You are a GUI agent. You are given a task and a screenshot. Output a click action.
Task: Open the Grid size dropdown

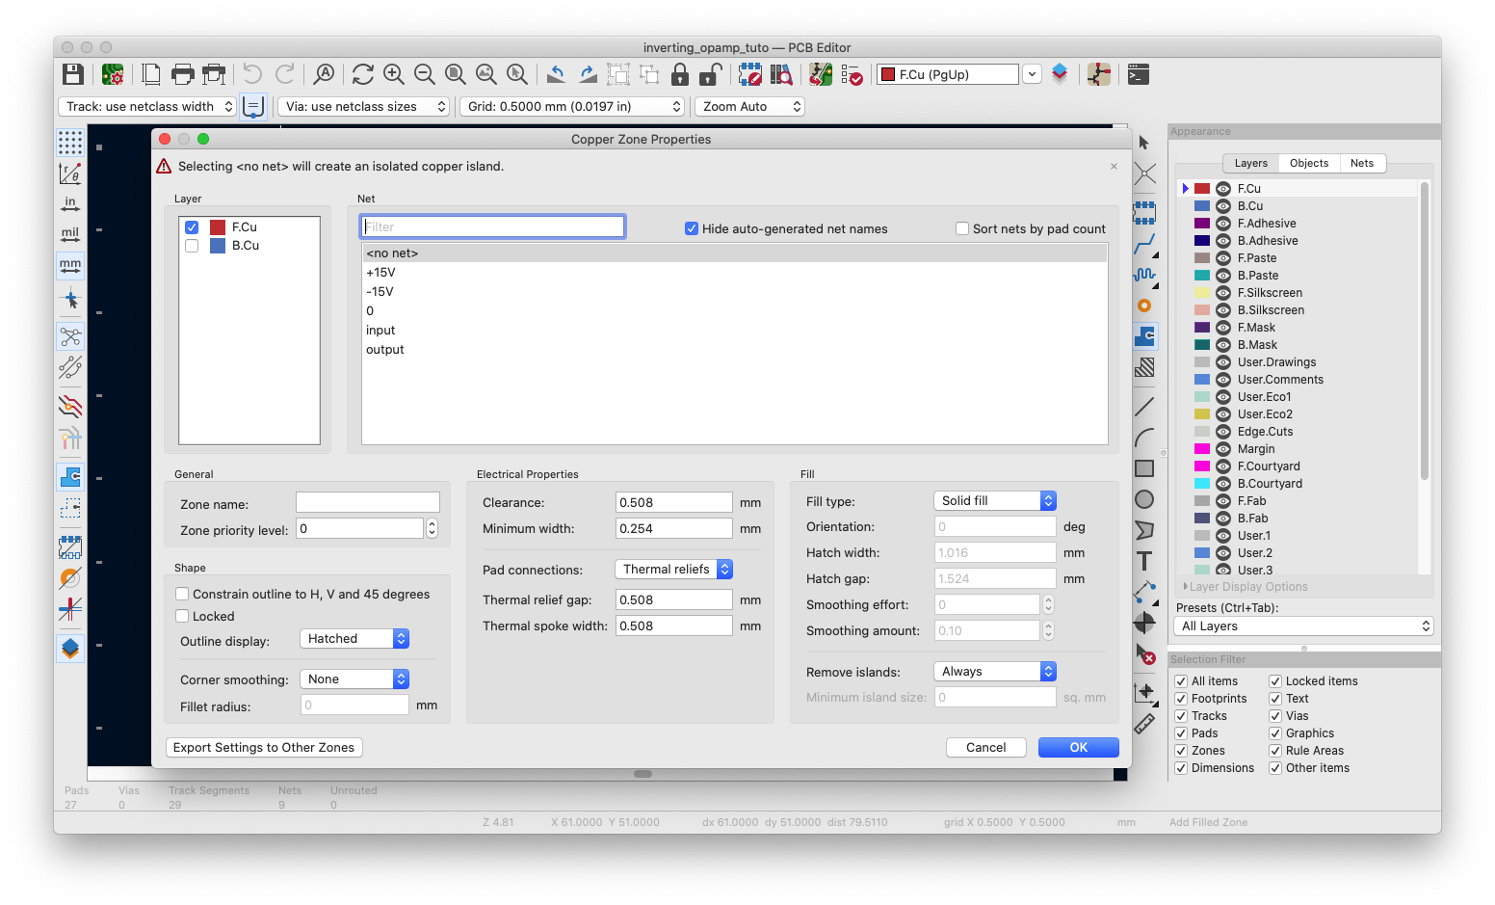tap(573, 106)
